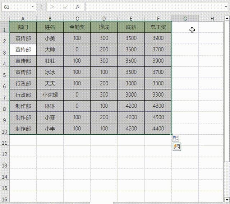Click the 底薪 header cell

(x=131, y=27)
